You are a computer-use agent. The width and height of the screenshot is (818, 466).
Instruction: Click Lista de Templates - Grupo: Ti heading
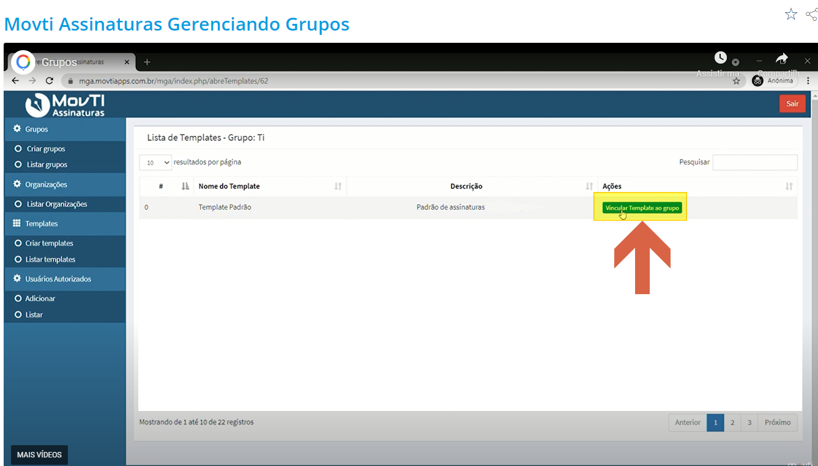coord(206,138)
